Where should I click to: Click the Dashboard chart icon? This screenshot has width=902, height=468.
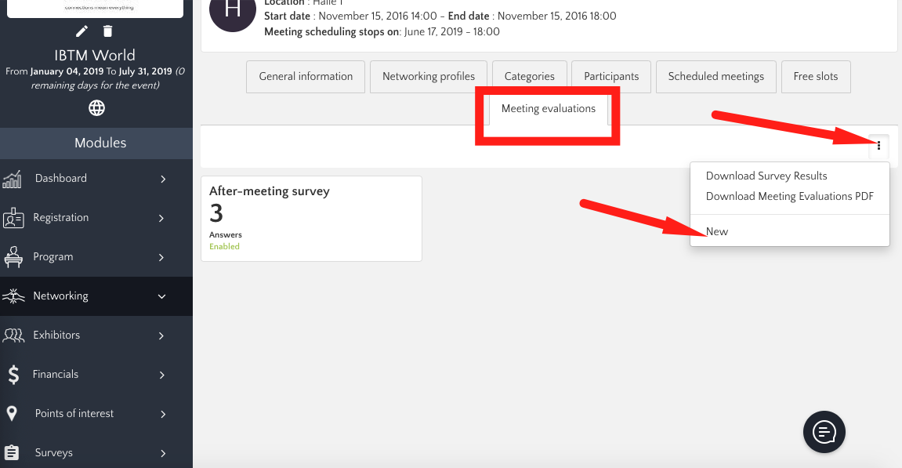[13, 179]
